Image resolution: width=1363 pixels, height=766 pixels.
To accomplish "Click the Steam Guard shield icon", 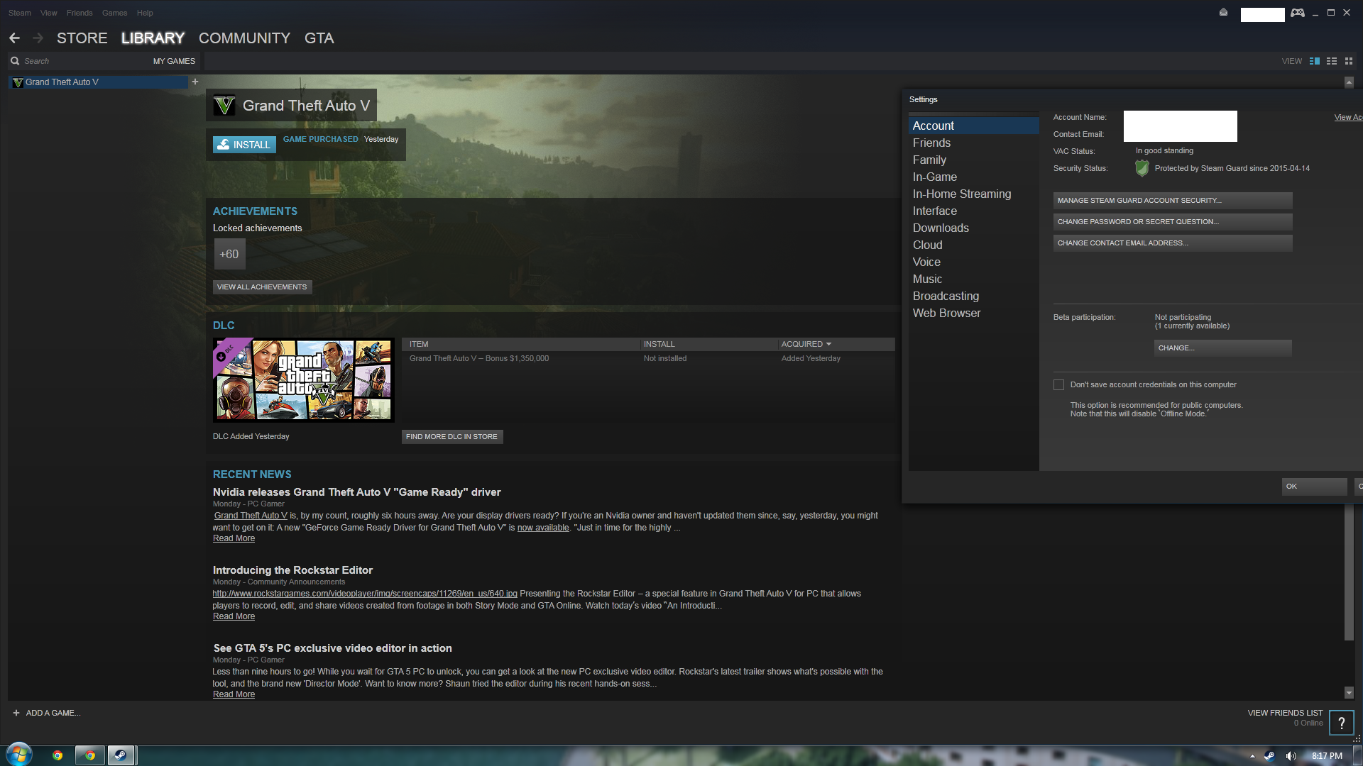I will (1142, 168).
